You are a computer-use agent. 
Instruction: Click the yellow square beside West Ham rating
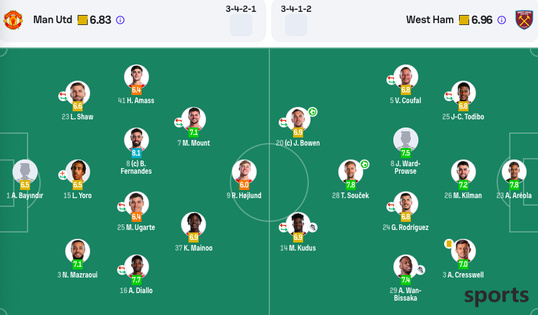(464, 20)
